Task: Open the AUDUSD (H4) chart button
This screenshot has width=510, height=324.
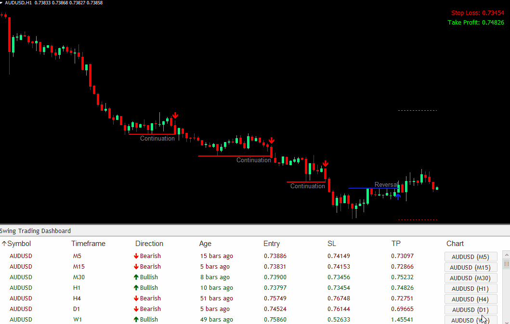Action: pos(471,299)
